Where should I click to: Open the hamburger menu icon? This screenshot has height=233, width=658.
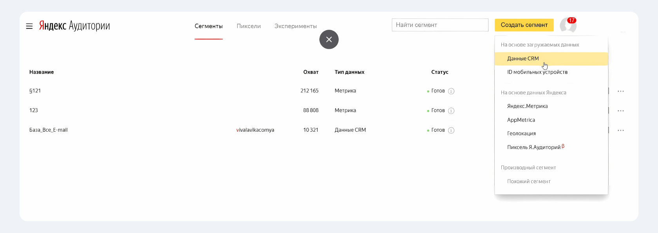29,26
